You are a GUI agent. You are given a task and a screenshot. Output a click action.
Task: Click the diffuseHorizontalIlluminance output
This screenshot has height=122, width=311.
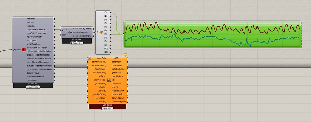(39, 66)
